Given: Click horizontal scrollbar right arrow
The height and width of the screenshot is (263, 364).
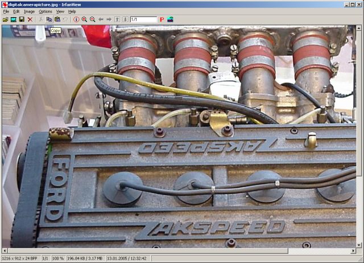Looking at the screenshot, I should pos(353,250).
